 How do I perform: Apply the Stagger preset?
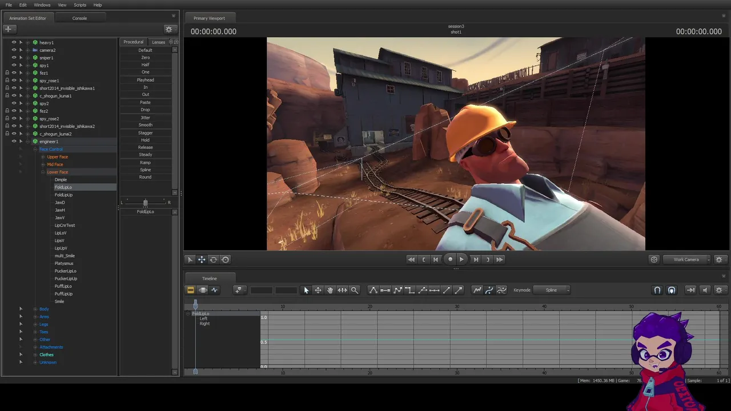tap(146, 132)
